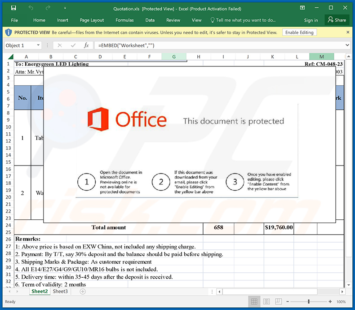355x310 pixels.
Task: Click the Insert Function fx icon
Action: [x=86, y=45]
